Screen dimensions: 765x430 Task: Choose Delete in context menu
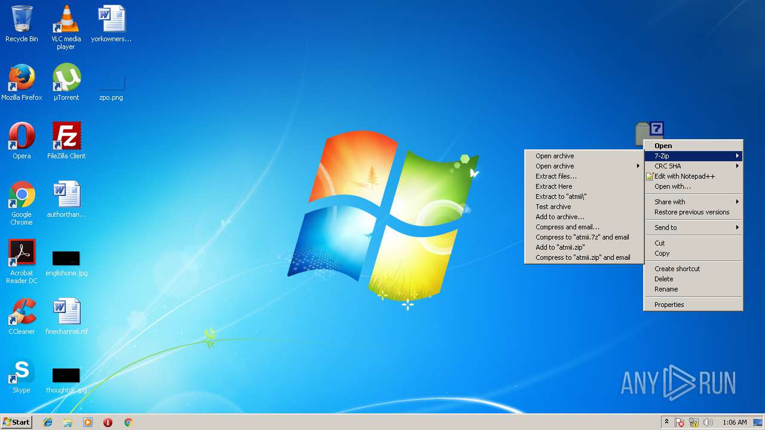tap(693, 279)
